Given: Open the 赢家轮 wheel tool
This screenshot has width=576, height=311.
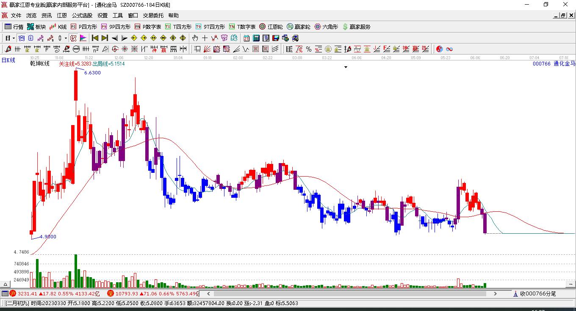Looking at the screenshot, I should [299, 27].
